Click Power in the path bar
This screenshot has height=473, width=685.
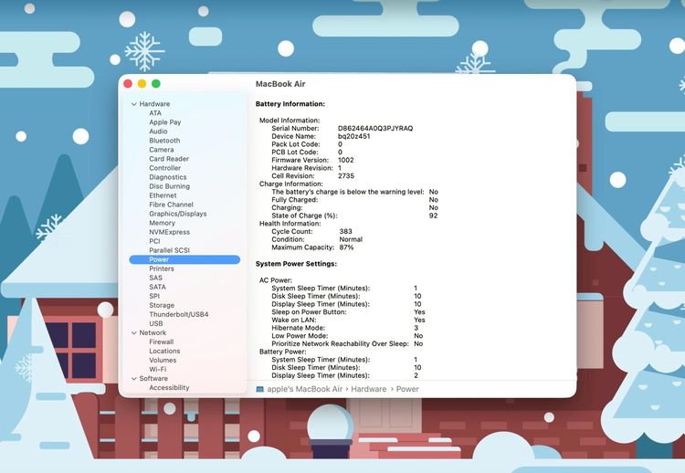(x=407, y=389)
